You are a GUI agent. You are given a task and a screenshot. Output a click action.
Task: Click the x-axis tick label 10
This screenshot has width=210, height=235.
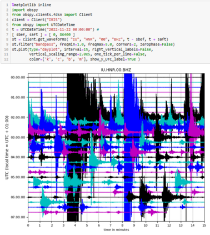pyautogui.click(x=146, y=226)
